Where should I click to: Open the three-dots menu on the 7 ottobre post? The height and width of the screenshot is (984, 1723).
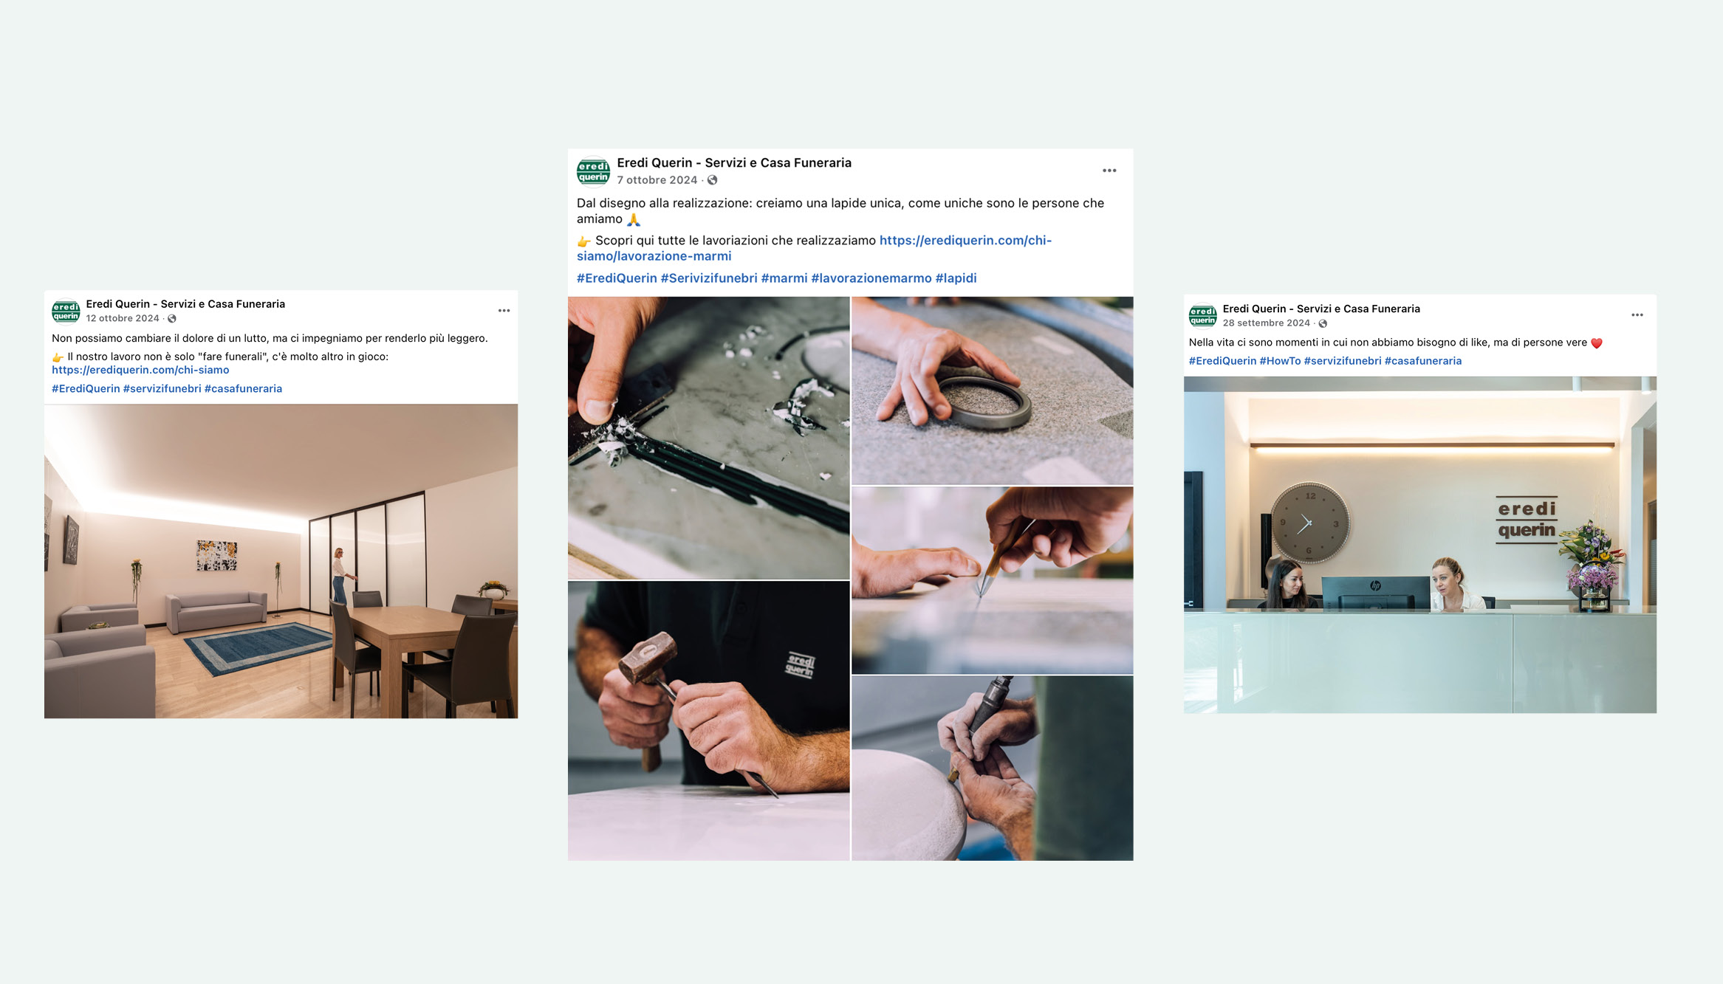click(x=1109, y=171)
